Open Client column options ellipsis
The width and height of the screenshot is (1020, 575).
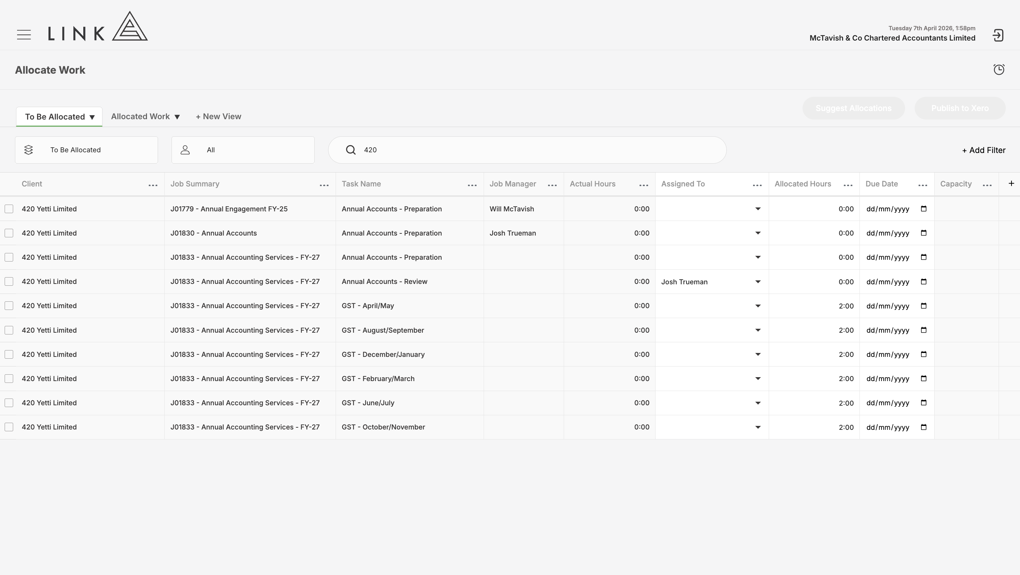click(x=153, y=185)
